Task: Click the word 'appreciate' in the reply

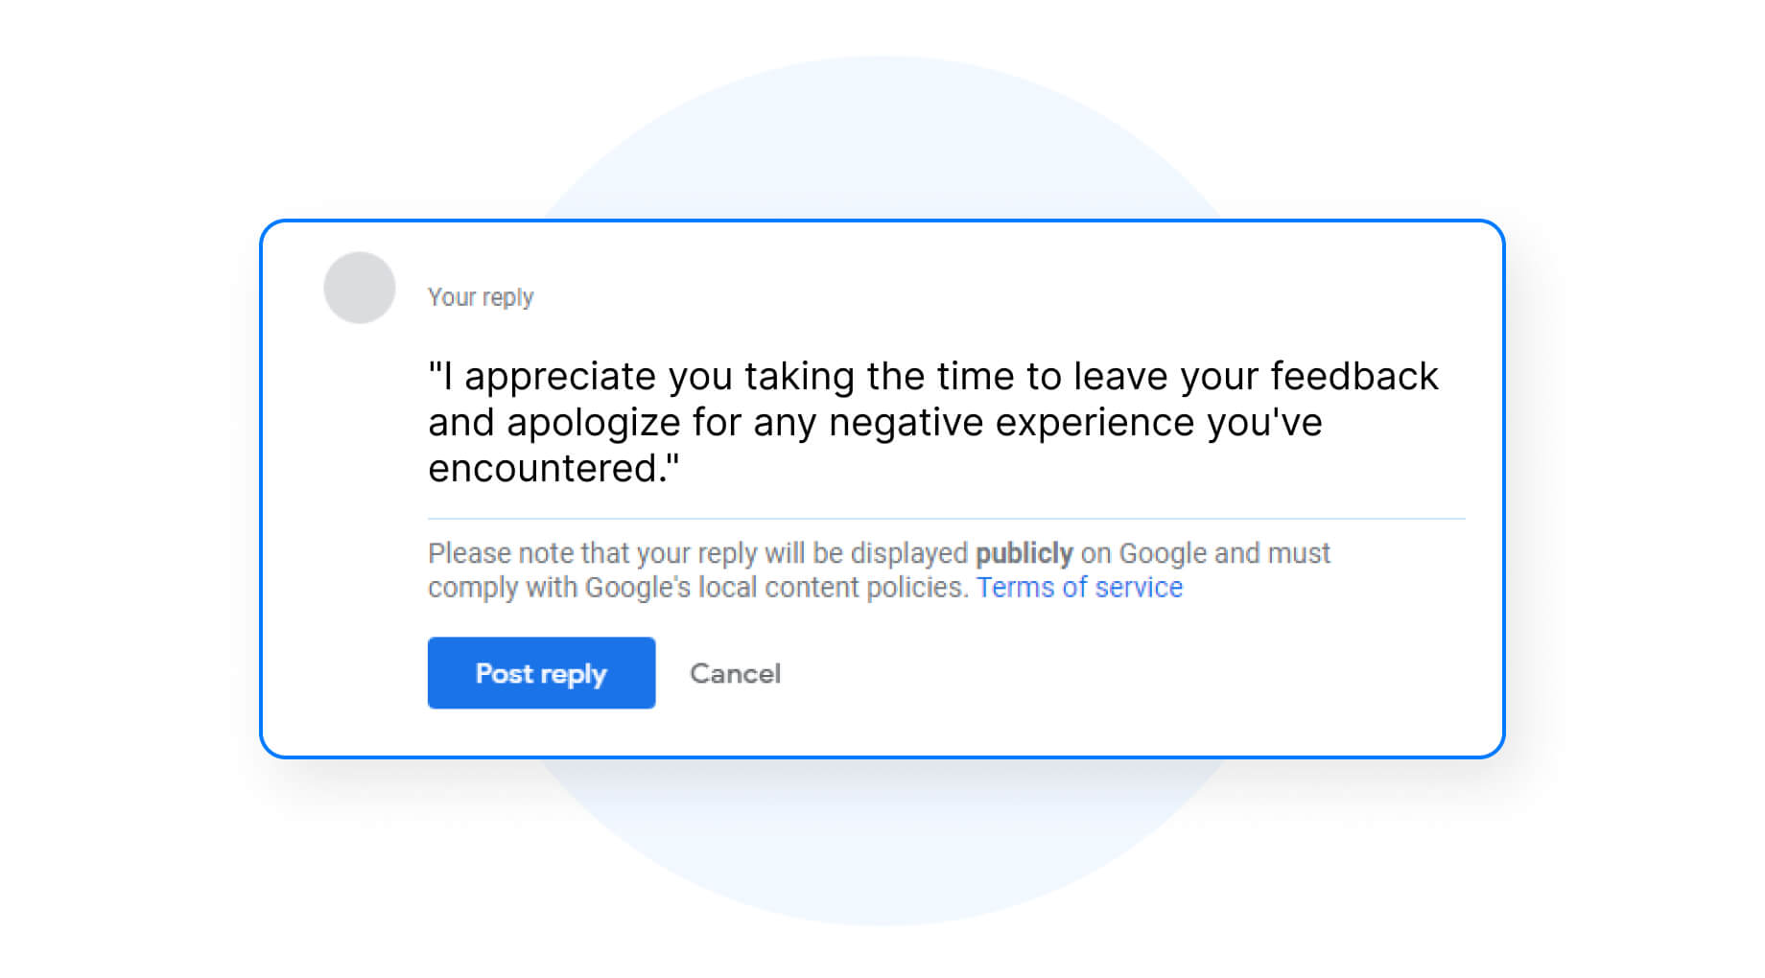Action: click(560, 377)
